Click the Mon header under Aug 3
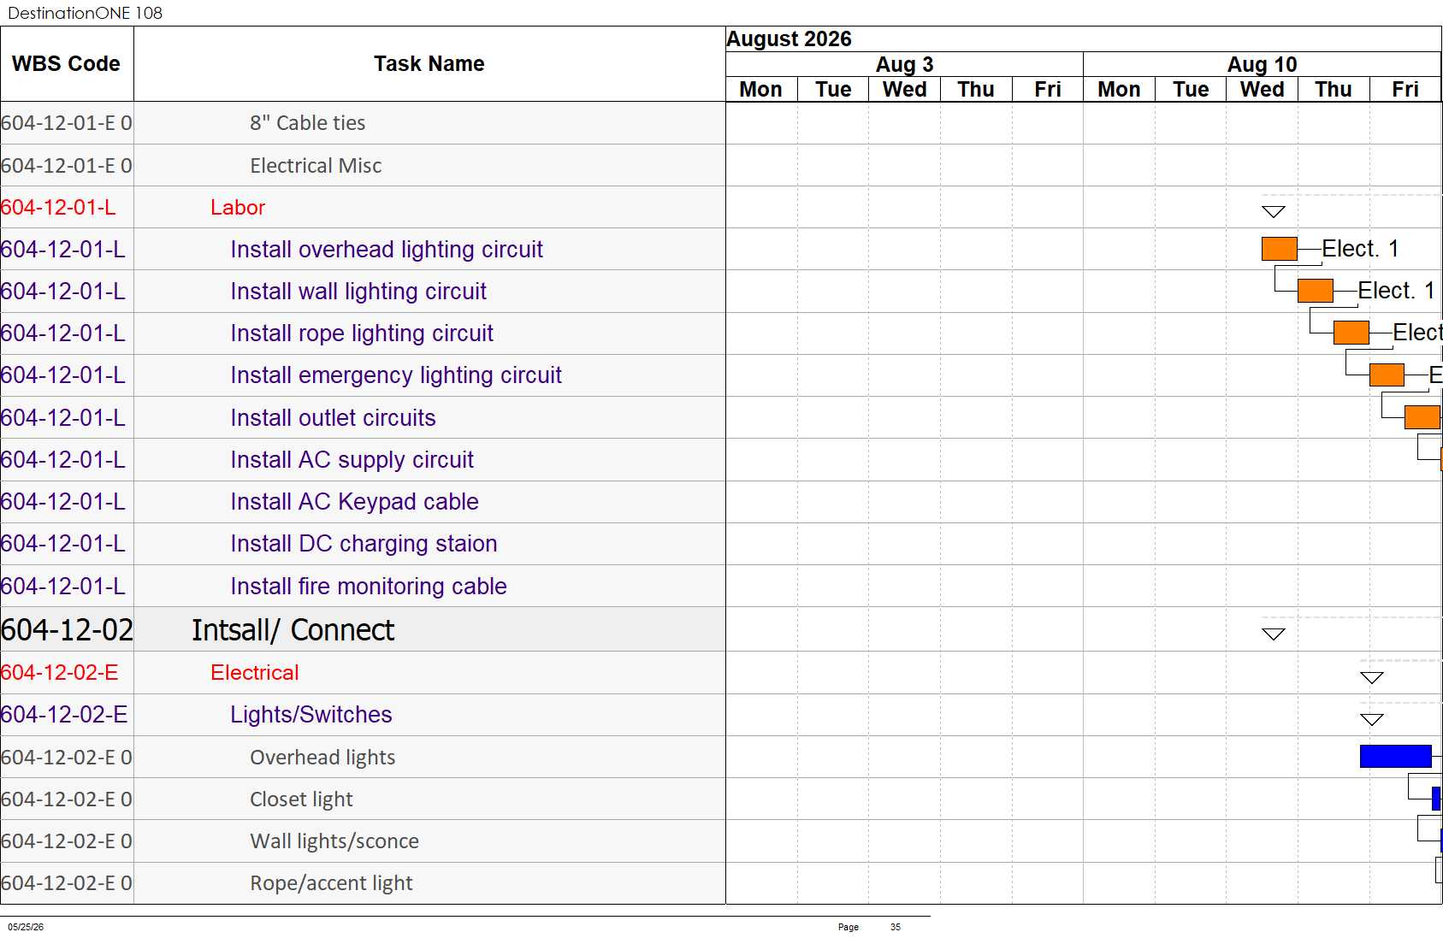Screen dimensions: 1443x938 click(761, 90)
